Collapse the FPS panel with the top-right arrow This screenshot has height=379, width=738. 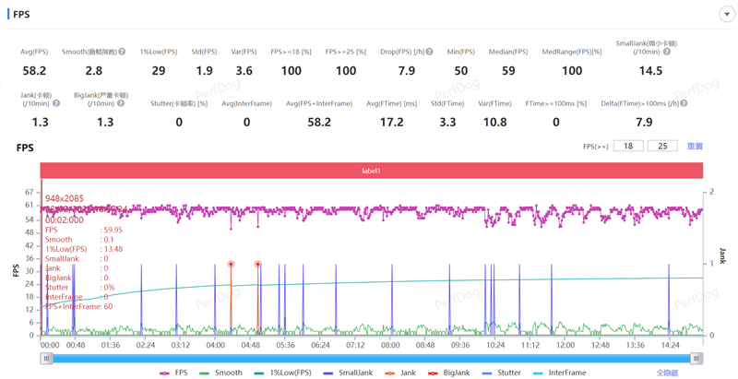pyautogui.click(x=727, y=15)
